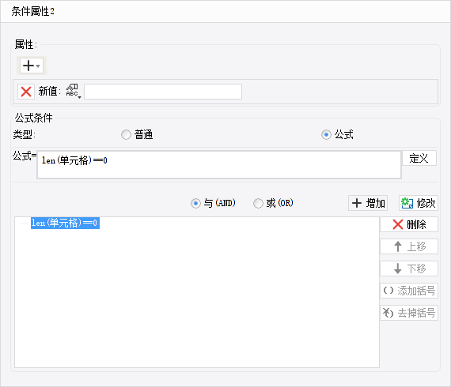Move condition down with 下移
451x387 pixels.
click(409, 269)
